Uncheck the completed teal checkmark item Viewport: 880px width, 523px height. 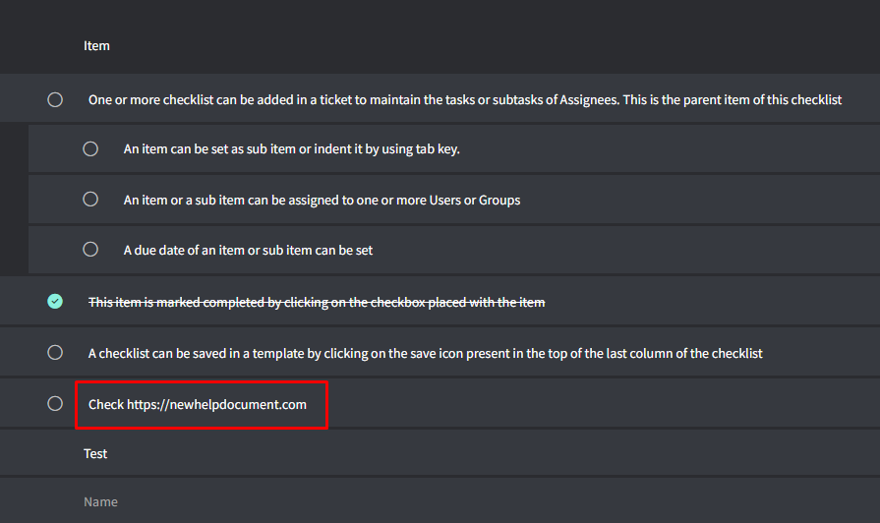tap(55, 302)
